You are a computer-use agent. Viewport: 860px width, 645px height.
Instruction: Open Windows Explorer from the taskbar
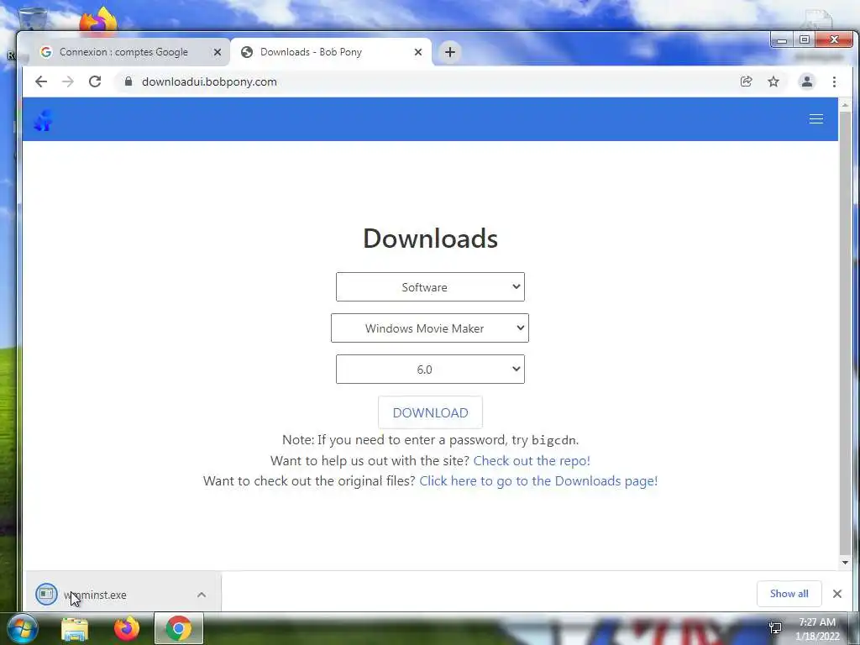pyautogui.click(x=75, y=629)
